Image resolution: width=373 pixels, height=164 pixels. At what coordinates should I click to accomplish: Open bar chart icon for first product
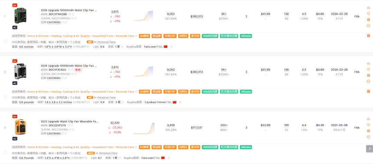[368, 8]
